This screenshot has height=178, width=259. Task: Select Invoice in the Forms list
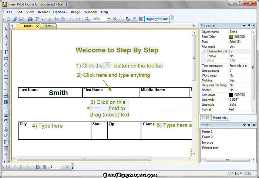(208, 143)
